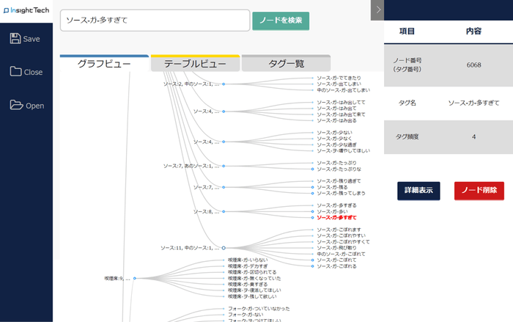
Task: Toggle the ソース:8 graph node
Action: pos(224,211)
